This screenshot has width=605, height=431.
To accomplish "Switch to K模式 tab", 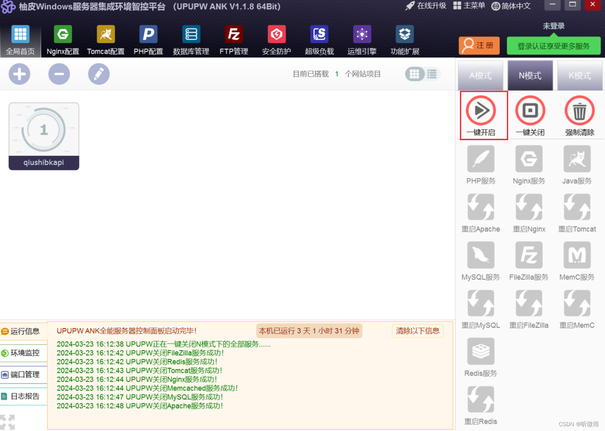I will (x=580, y=75).
